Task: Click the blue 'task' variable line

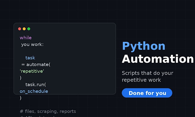Action: click(x=30, y=58)
